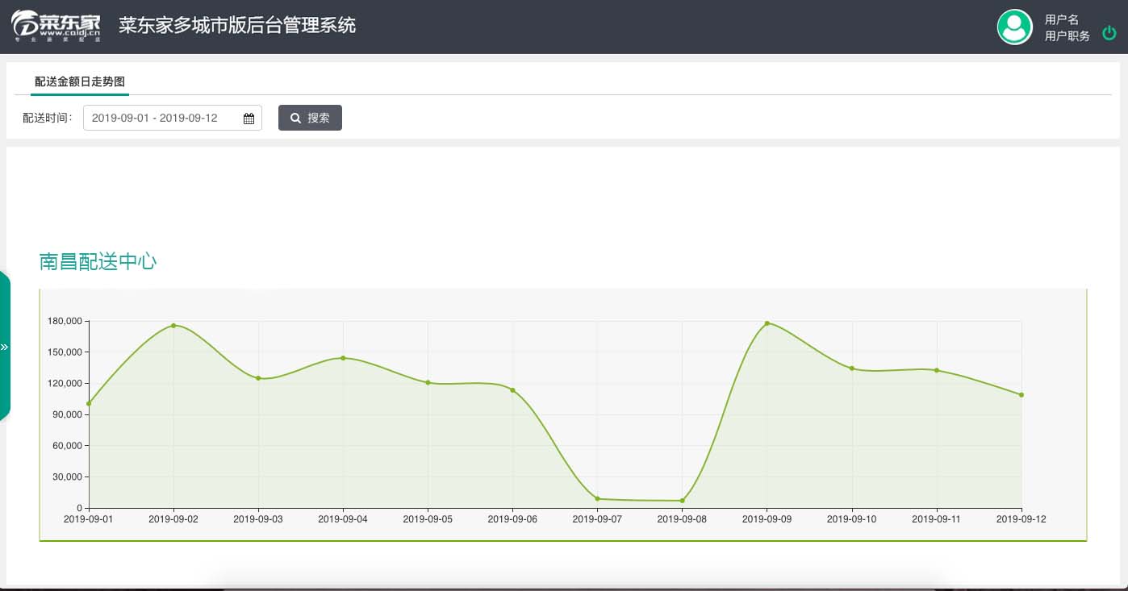Select the data point for 2019-09-02
This screenshot has height=591, width=1128.
coord(173,326)
